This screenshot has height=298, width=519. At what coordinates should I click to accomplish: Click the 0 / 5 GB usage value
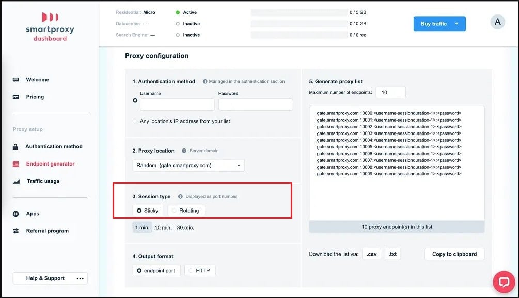358,12
